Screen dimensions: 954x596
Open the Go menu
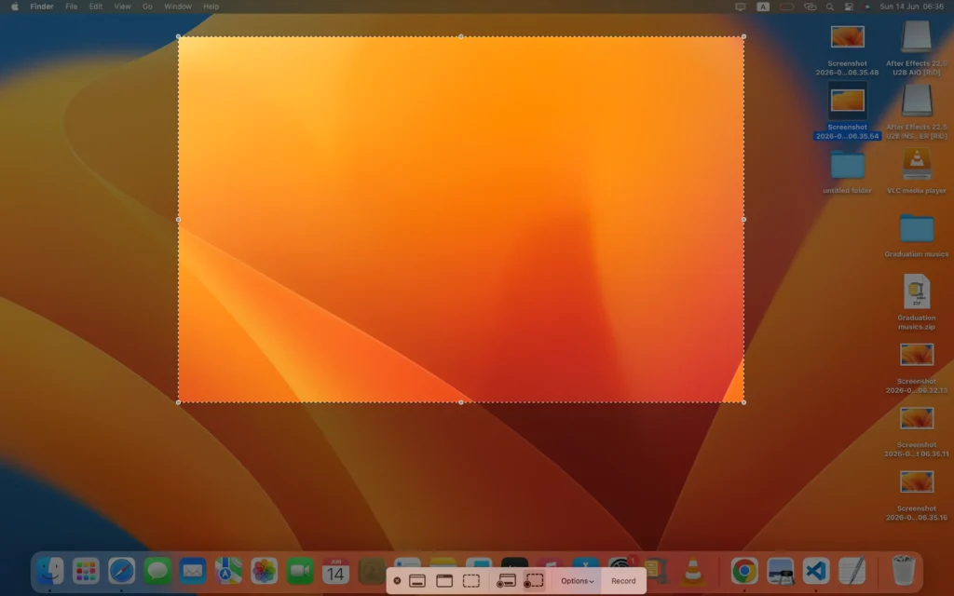click(x=147, y=7)
